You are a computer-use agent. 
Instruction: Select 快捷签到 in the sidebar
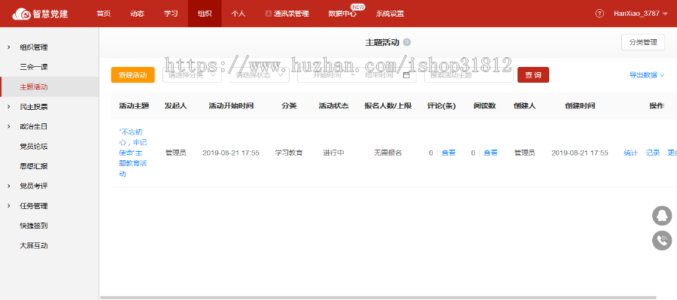pos(34,226)
